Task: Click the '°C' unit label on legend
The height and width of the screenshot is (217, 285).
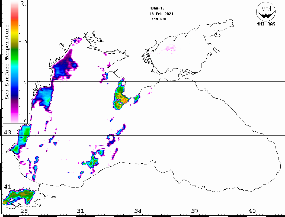Action: 24,4
